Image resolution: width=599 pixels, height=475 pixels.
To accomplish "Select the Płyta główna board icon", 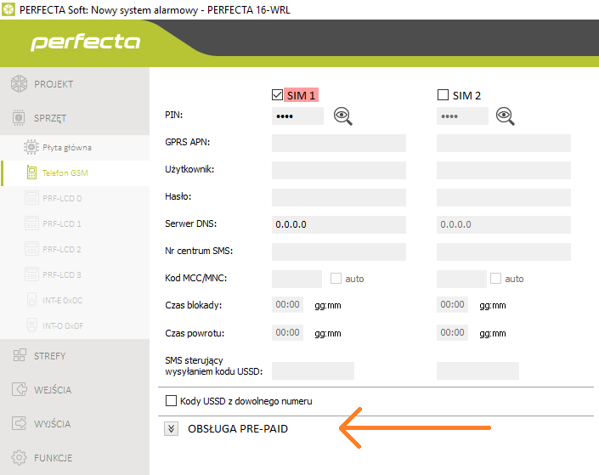I will click(x=31, y=148).
